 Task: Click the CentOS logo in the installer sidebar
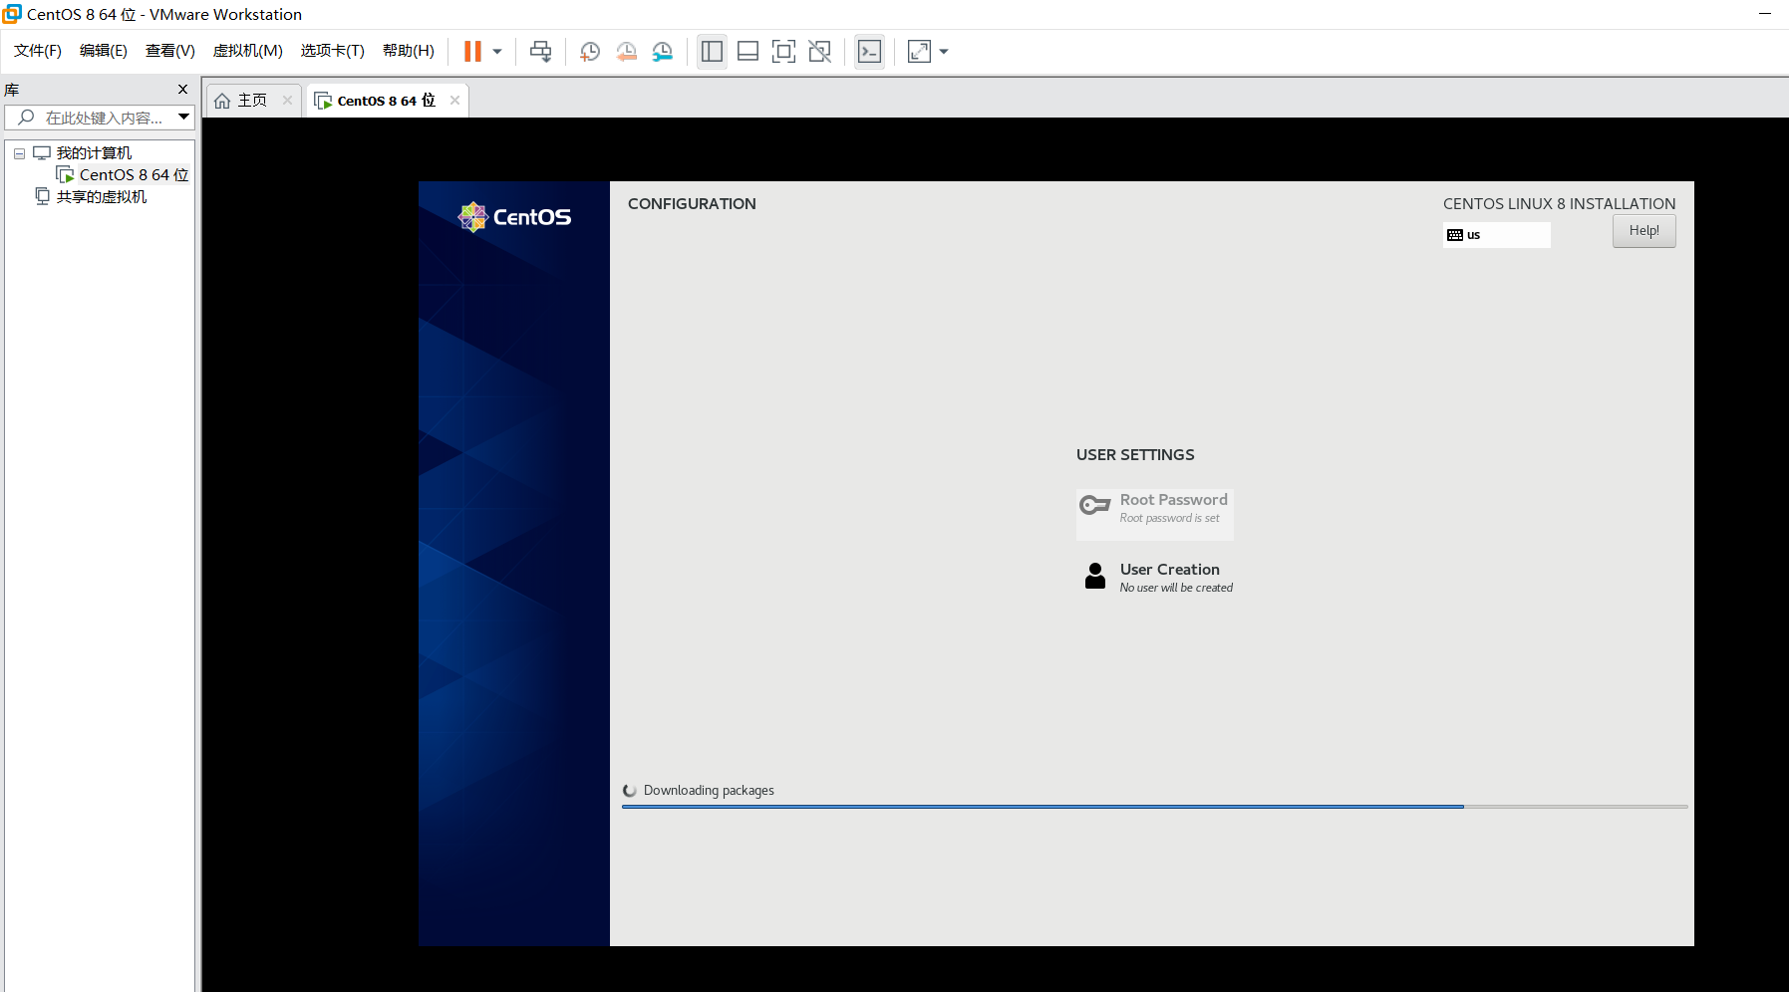tap(514, 217)
